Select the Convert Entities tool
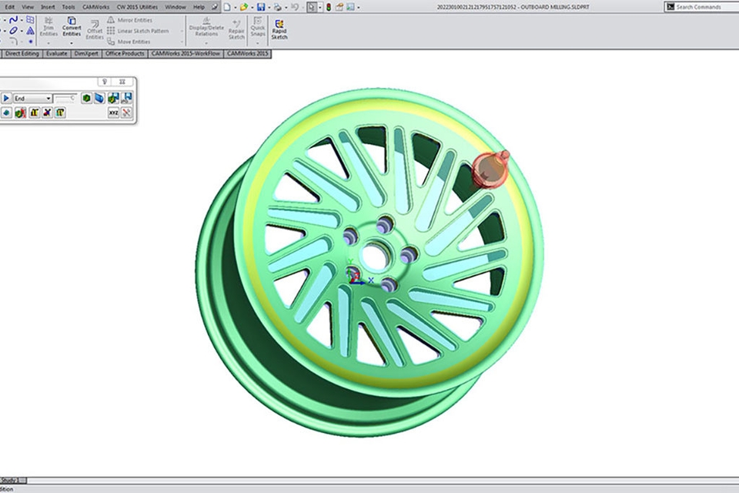 coord(72,26)
